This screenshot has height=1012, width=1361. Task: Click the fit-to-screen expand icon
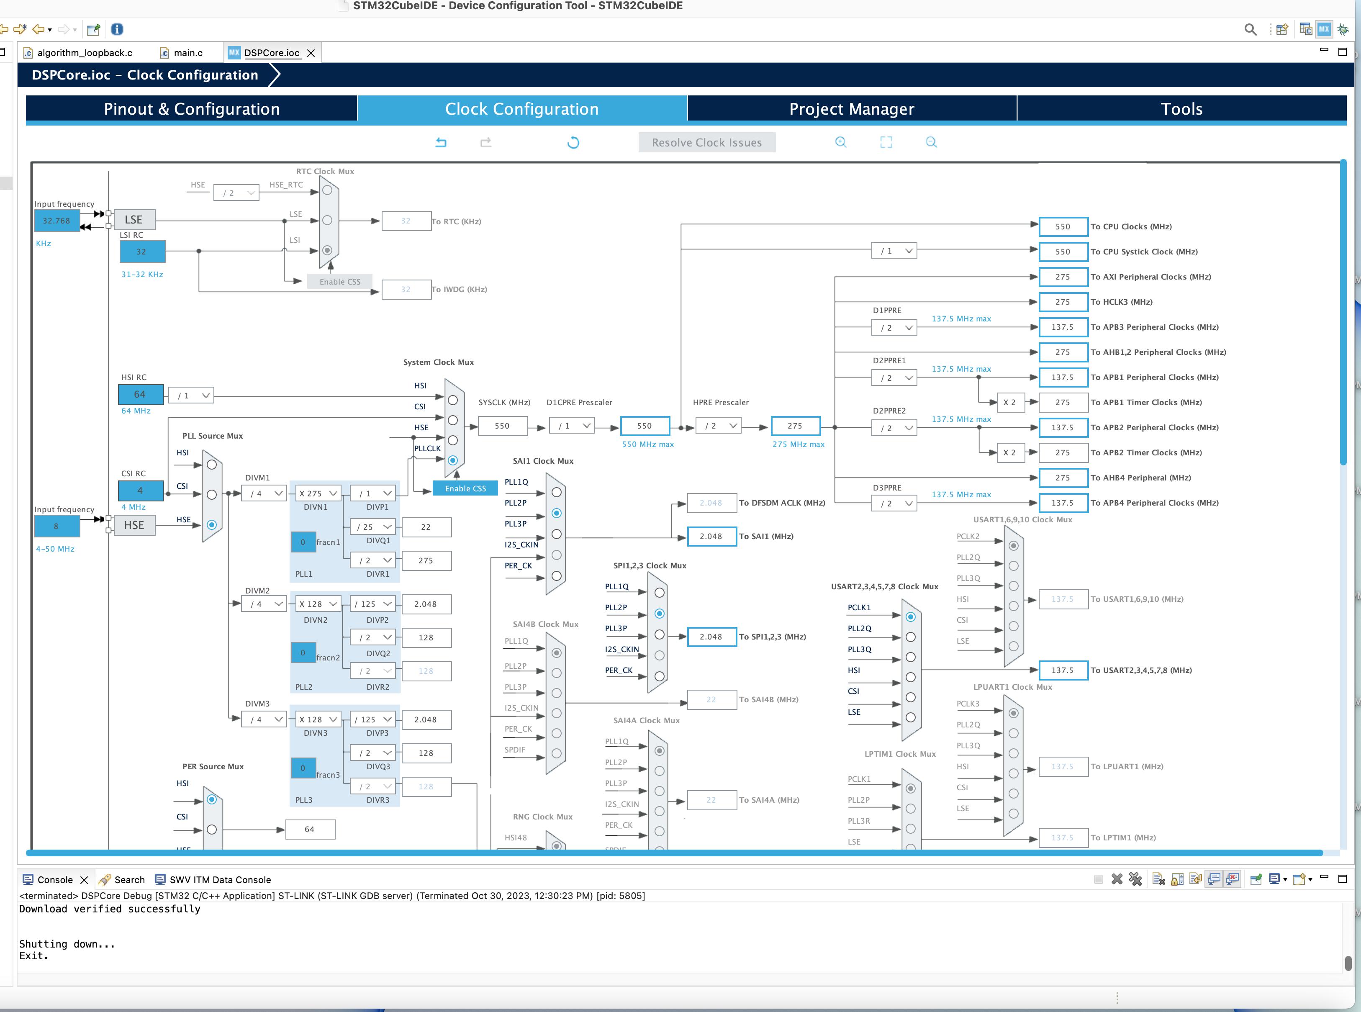pyautogui.click(x=886, y=141)
